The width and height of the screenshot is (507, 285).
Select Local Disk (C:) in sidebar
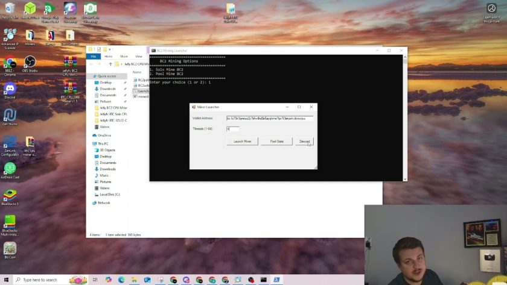(x=109, y=194)
